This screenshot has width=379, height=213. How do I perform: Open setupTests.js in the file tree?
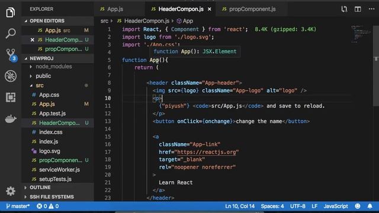click(x=57, y=179)
